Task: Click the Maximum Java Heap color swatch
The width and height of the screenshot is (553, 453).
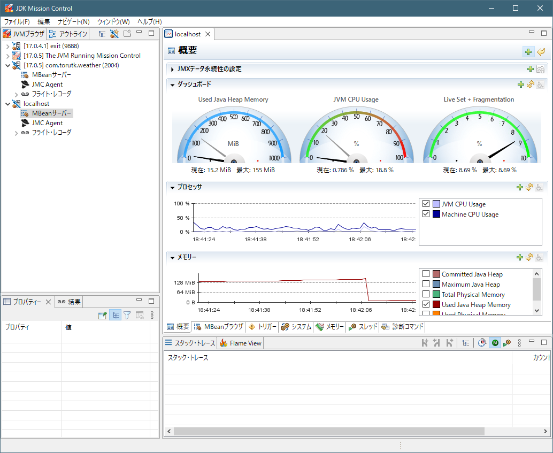Action: 436,285
